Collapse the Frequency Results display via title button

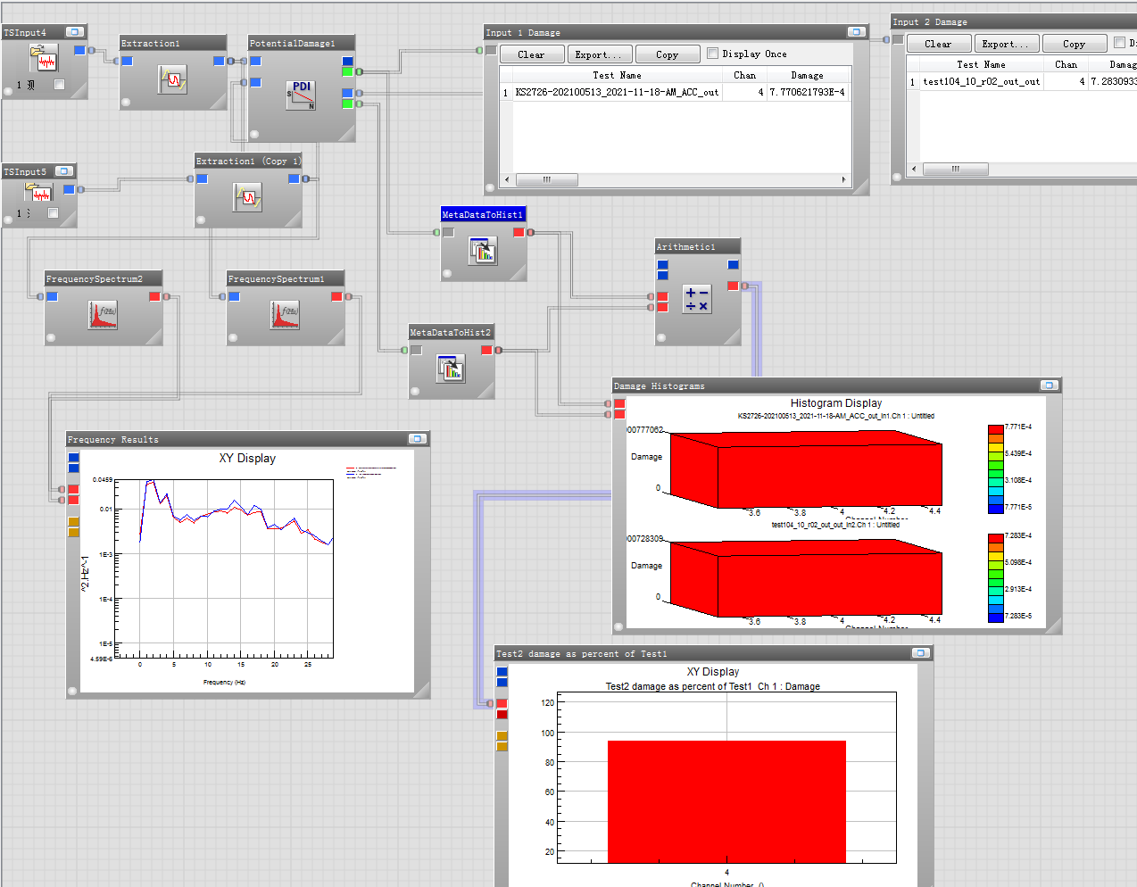pyautogui.click(x=417, y=439)
